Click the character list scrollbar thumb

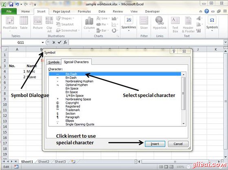point(183,93)
